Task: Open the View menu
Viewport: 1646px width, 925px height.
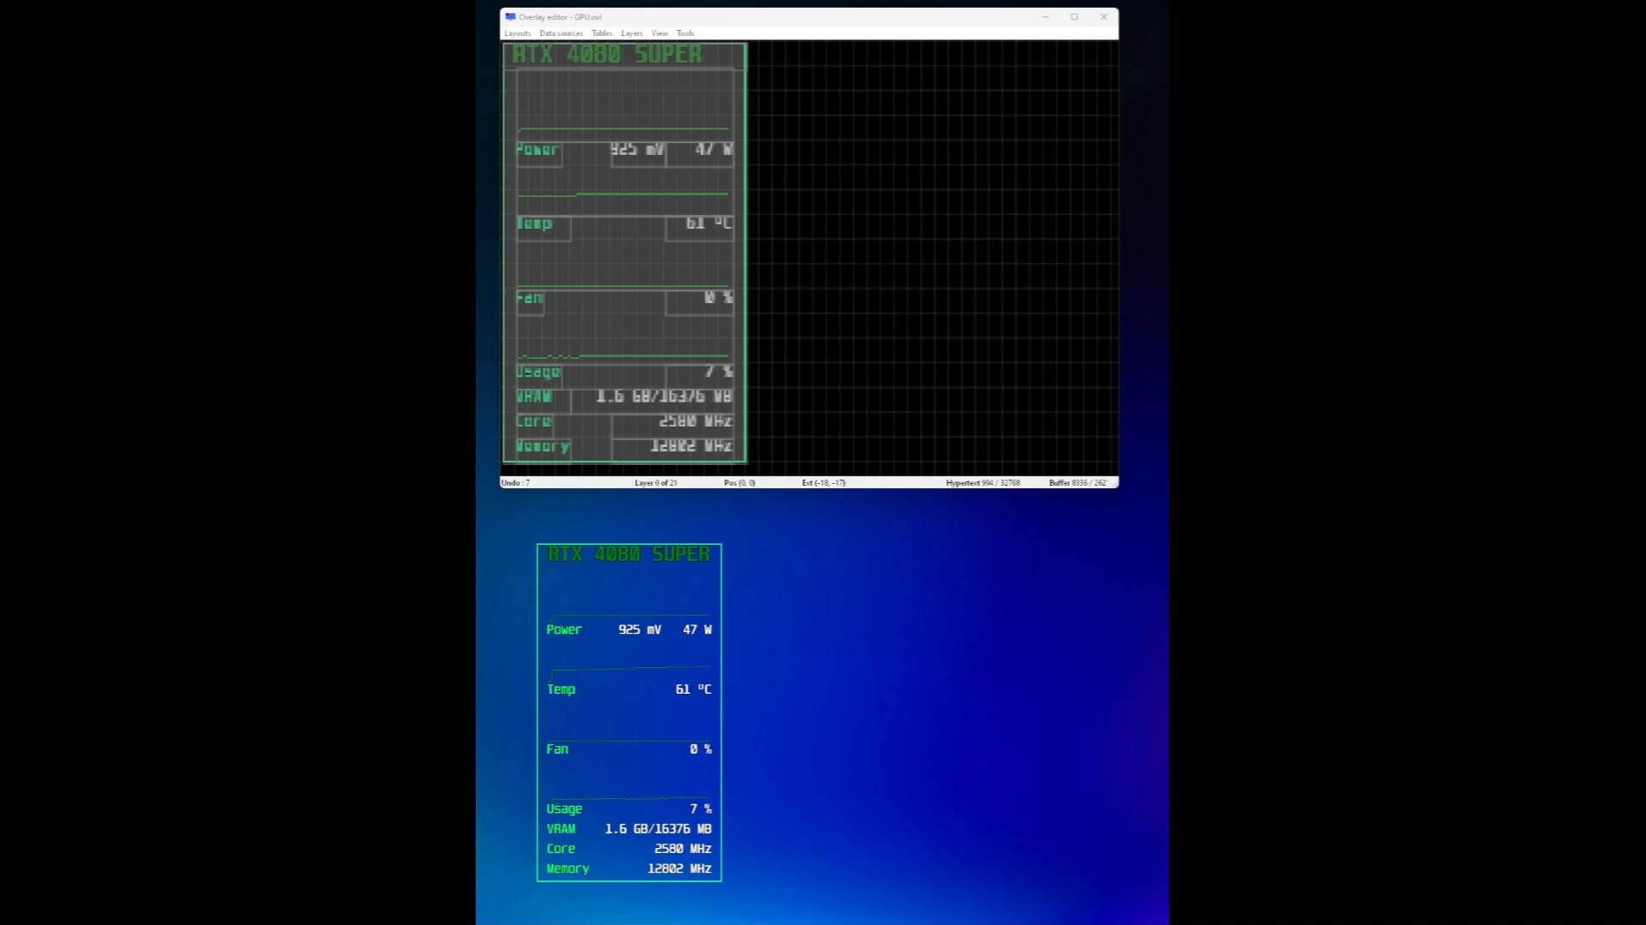Action: pos(659,33)
